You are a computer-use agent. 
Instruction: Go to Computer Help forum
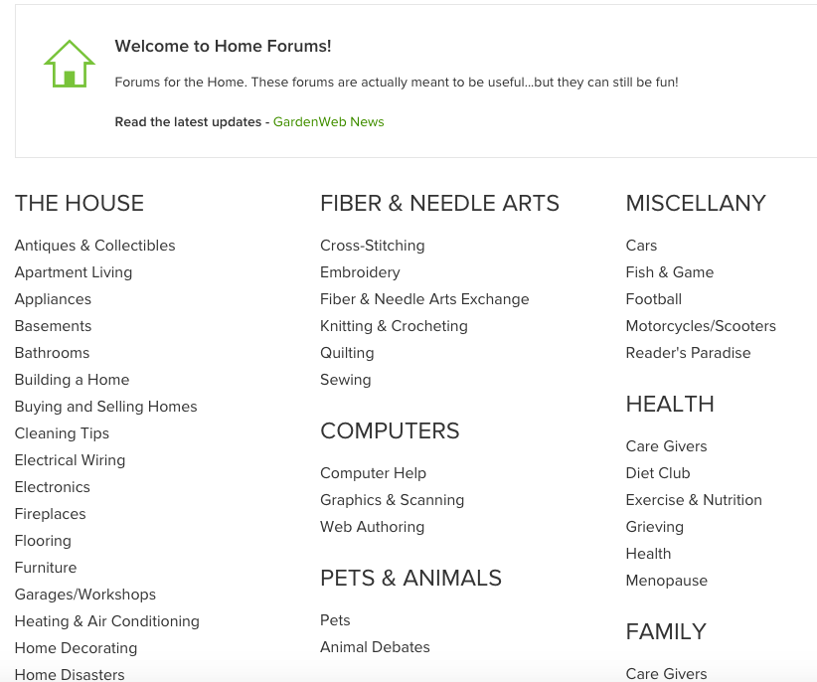[373, 473]
